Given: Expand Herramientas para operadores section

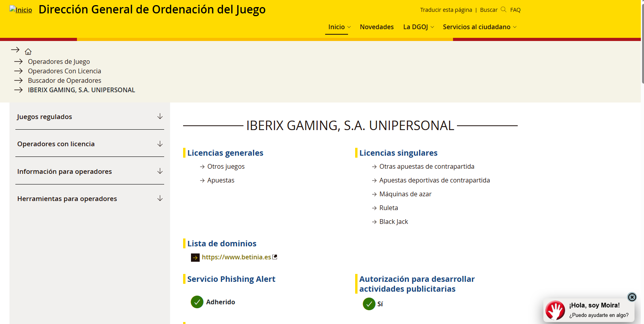Looking at the screenshot, I should pos(90,199).
